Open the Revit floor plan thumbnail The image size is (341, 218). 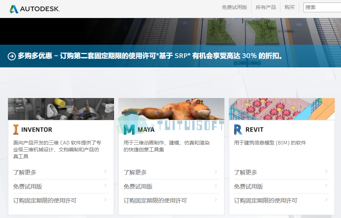point(281,109)
